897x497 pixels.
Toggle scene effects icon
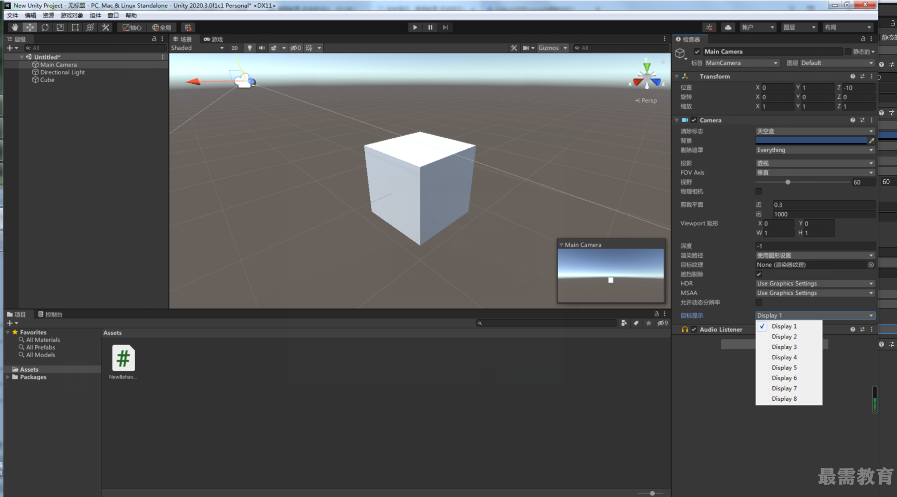[x=274, y=48]
